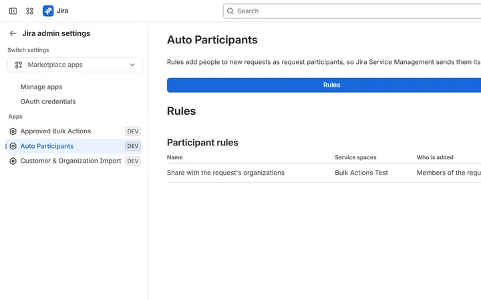This screenshot has height=300, width=481.
Task: Switch to the Rules tab
Action: click(x=331, y=85)
